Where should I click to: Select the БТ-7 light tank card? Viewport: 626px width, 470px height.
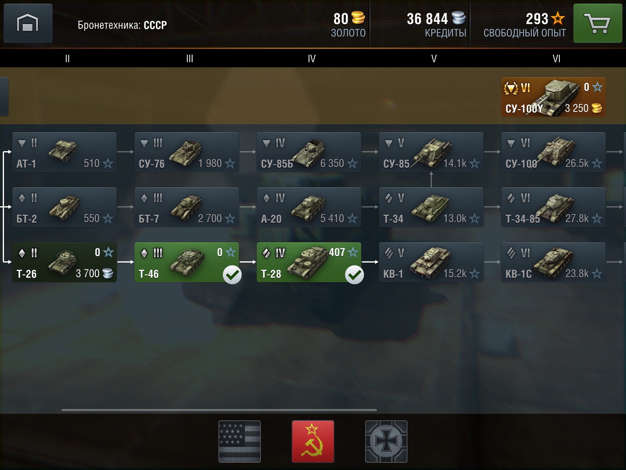187,207
